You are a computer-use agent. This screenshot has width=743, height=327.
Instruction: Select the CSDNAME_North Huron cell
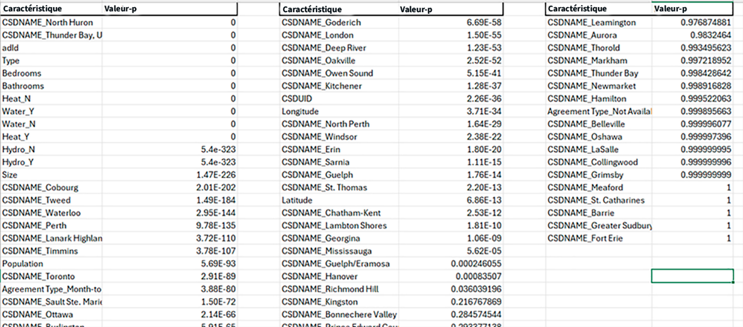coord(48,22)
